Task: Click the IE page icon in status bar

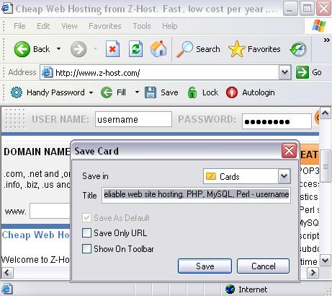Action: point(6,289)
